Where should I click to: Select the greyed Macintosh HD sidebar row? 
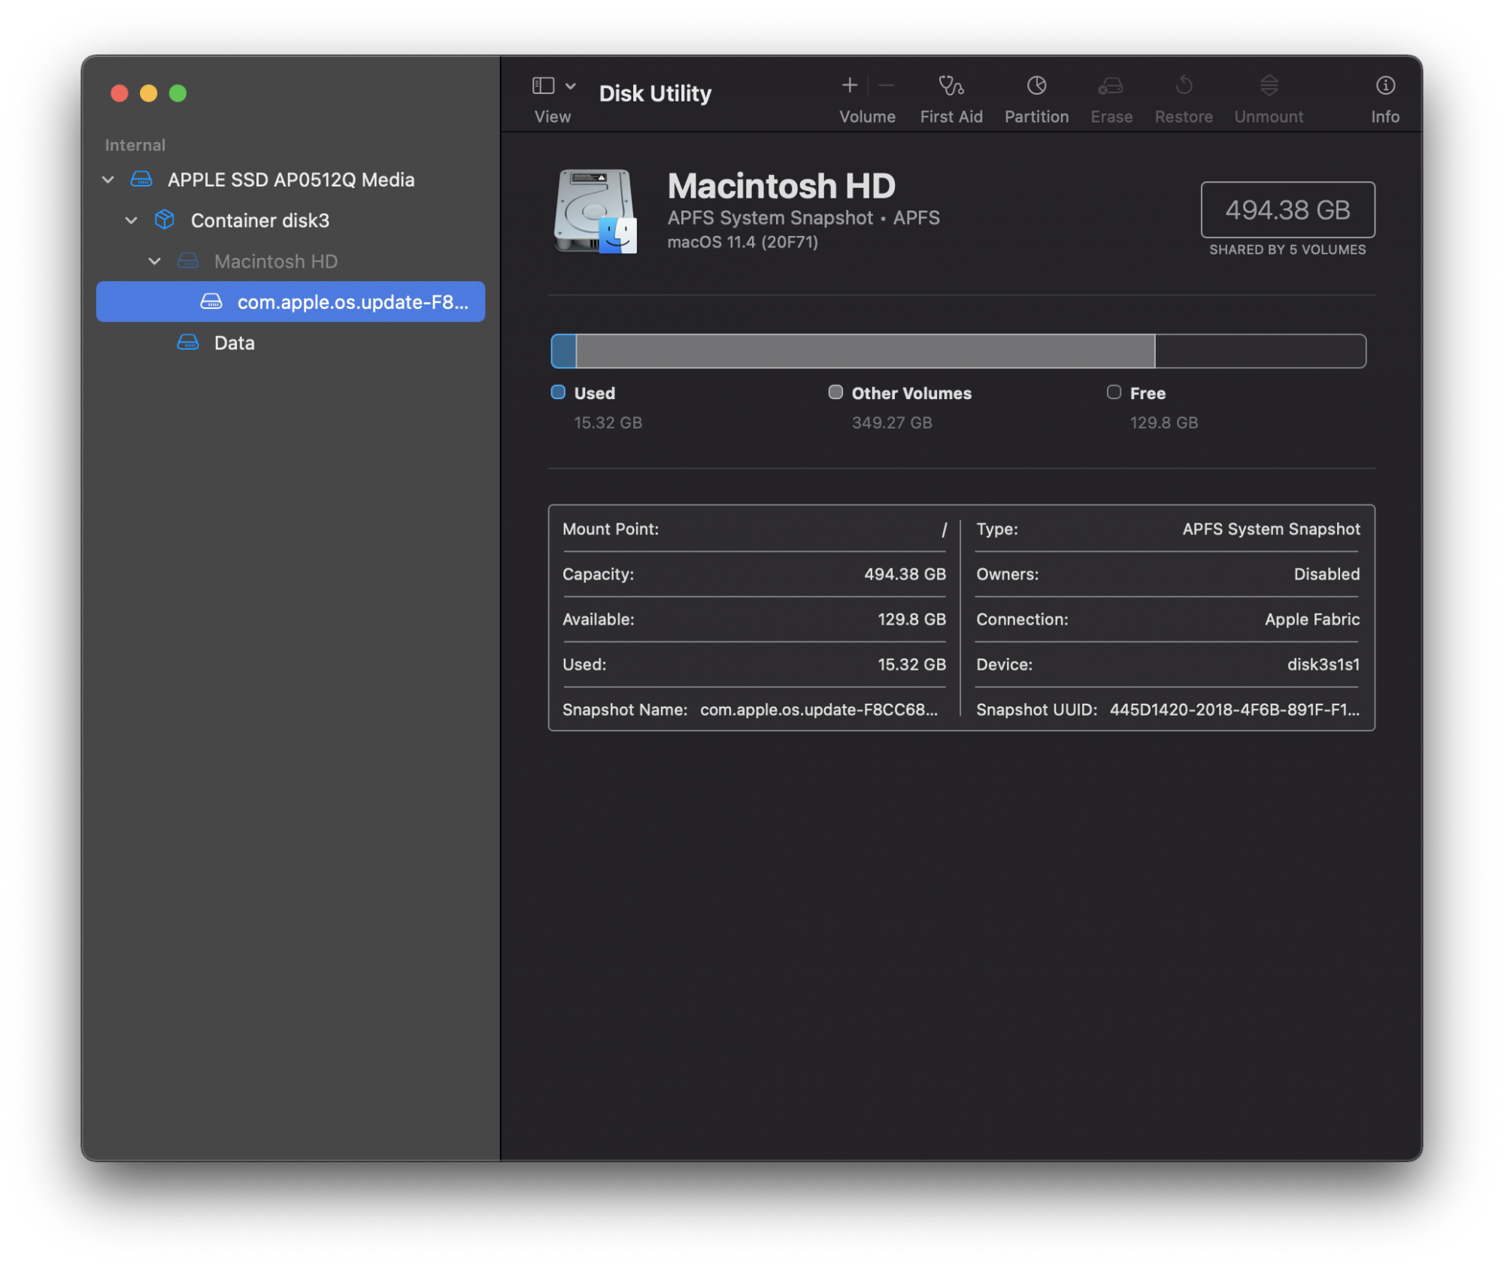(x=291, y=261)
